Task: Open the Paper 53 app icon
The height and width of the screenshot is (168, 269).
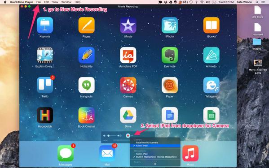Action: coord(170,85)
